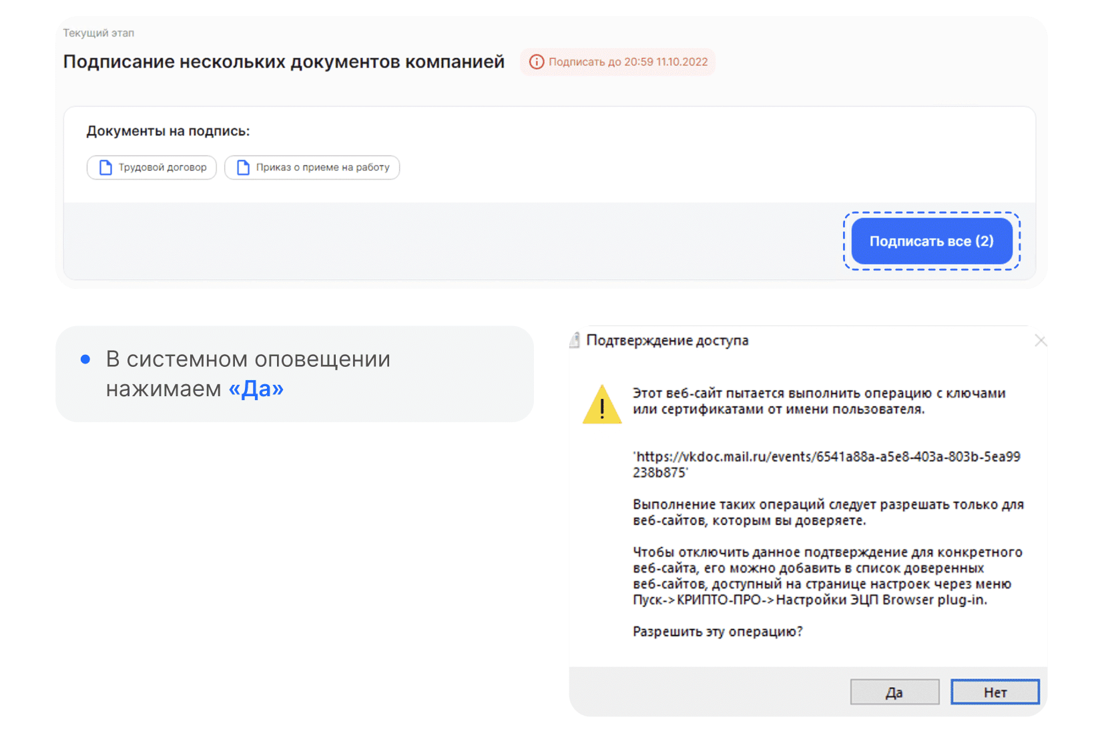1102x731 pixels.
Task: Click the blue "«Да»" text in the instruction
Action: 256,388
